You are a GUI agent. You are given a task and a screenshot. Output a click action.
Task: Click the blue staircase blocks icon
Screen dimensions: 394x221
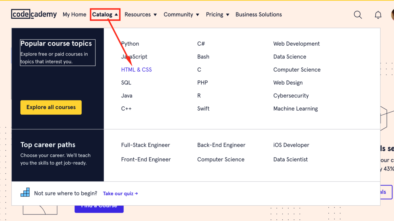(25, 192)
